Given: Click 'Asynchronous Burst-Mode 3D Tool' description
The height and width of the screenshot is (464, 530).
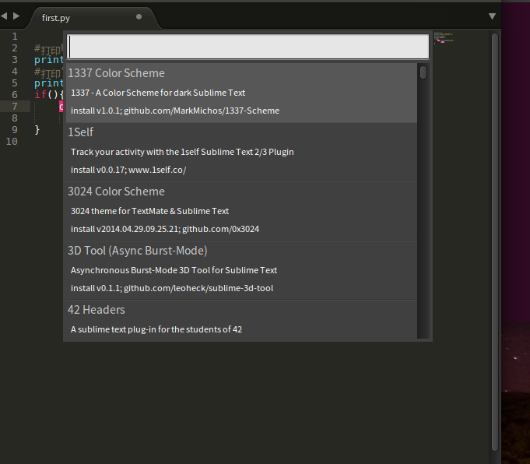Looking at the screenshot, I should 174,270.
